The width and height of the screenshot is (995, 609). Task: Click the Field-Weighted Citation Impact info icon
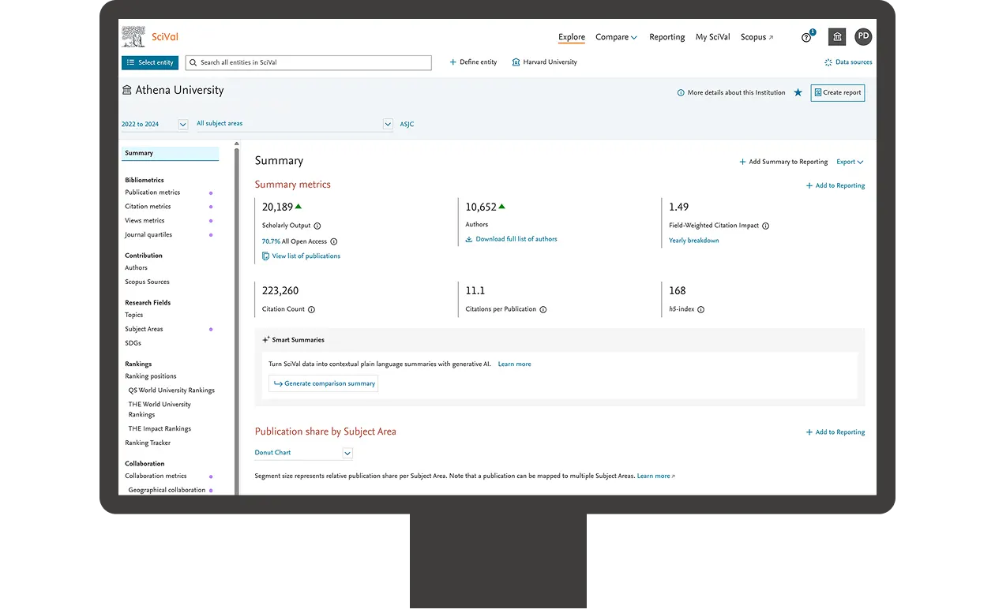click(x=764, y=226)
